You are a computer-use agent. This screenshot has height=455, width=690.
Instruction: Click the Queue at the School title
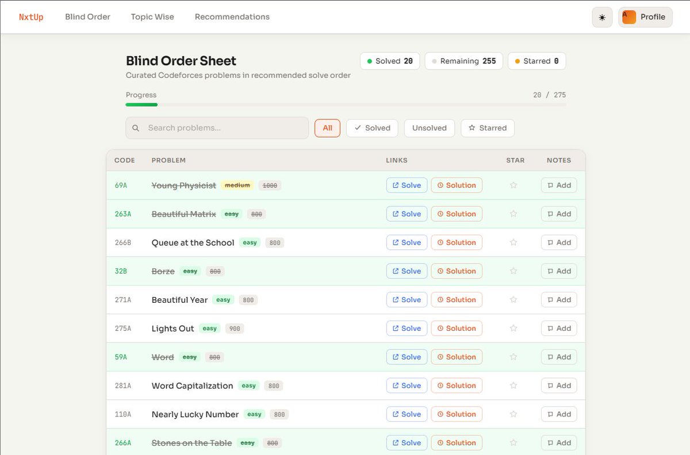coord(193,242)
